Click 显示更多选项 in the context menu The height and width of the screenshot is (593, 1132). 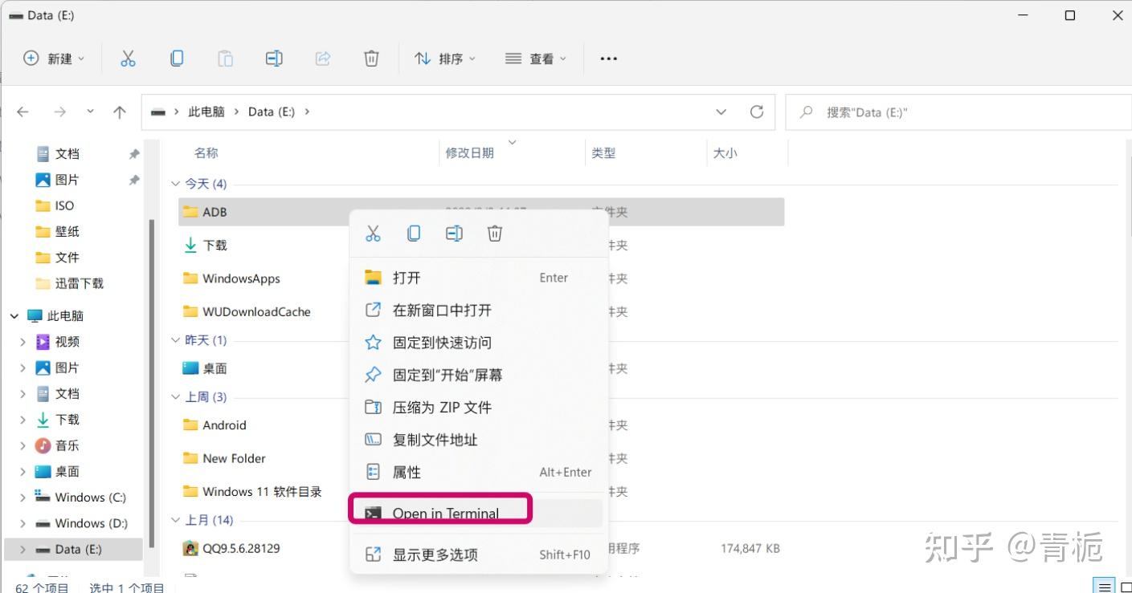coord(436,554)
